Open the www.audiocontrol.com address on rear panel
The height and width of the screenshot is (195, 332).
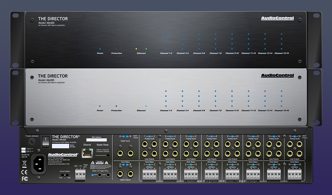tap(55, 162)
